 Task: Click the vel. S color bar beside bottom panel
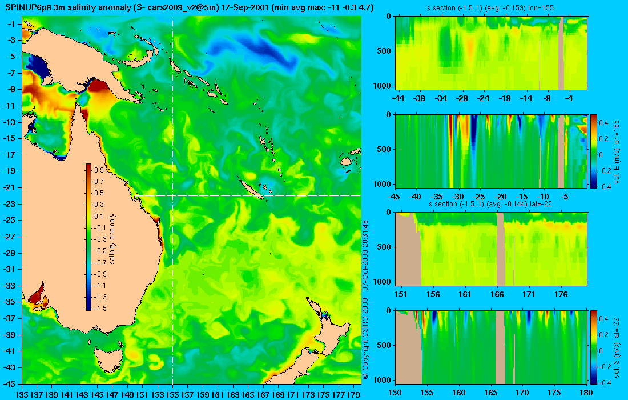click(x=593, y=347)
